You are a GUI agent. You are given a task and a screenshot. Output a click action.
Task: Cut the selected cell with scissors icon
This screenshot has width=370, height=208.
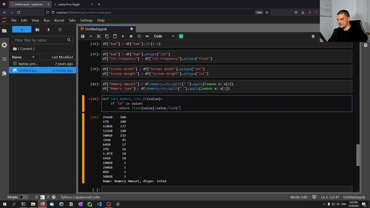pos(99,36)
